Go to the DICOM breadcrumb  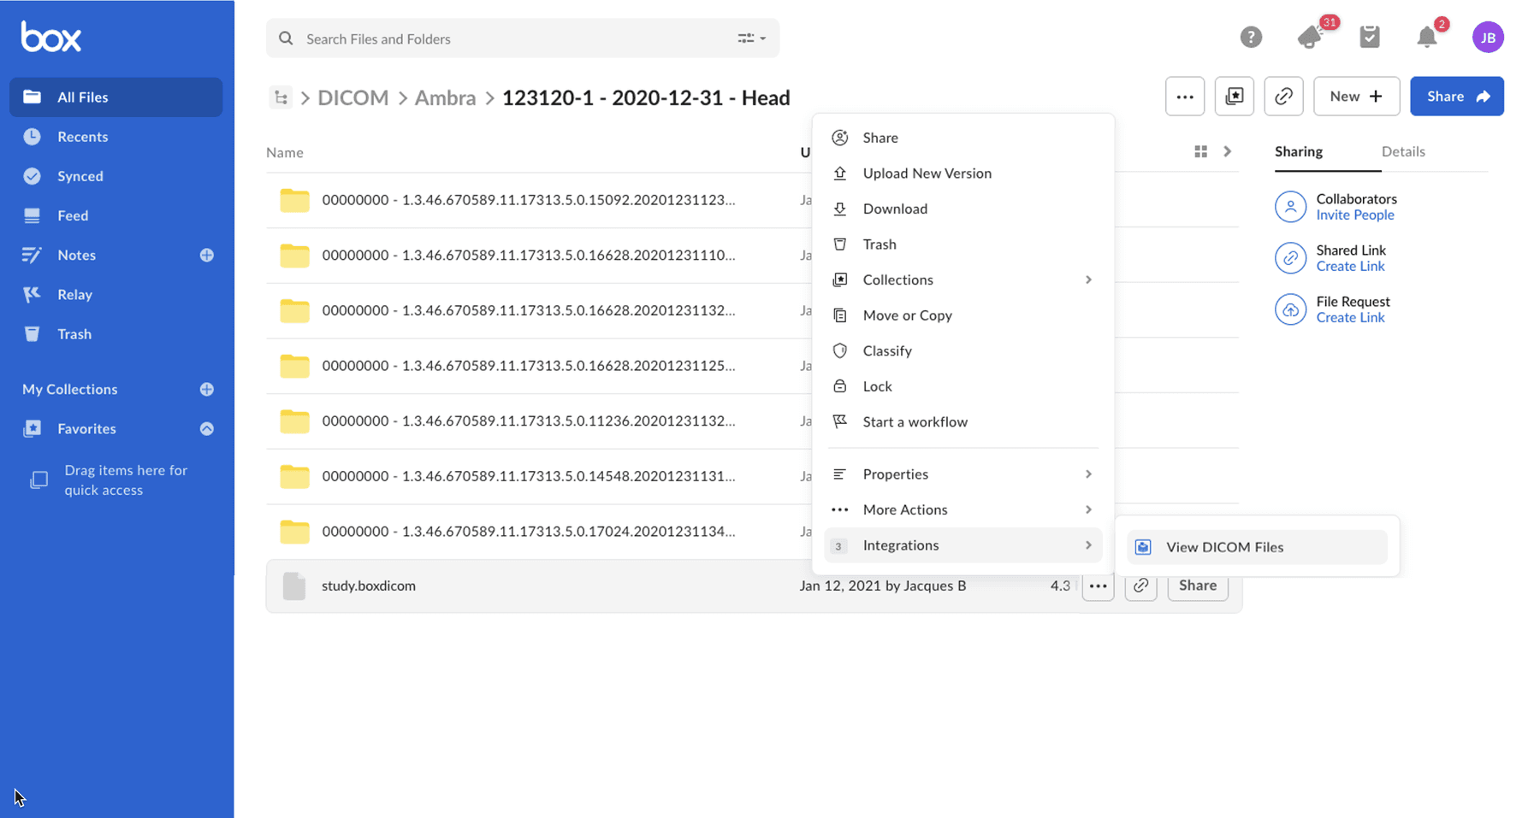click(x=353, y=97)
